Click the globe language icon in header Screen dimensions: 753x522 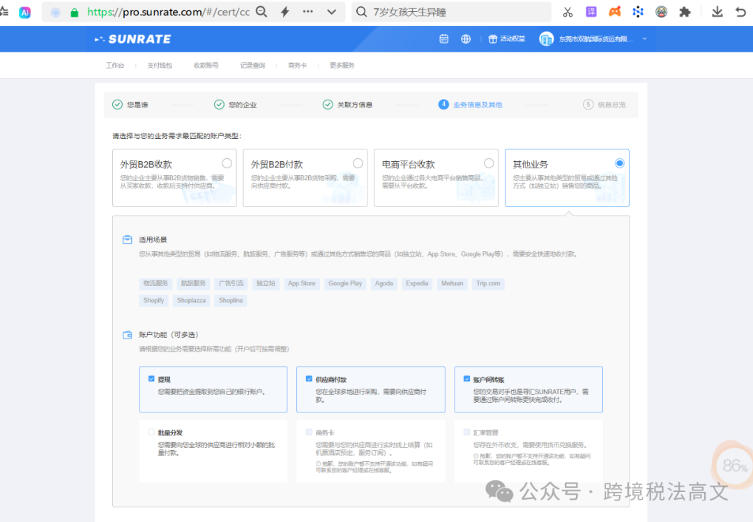point(465,39)
